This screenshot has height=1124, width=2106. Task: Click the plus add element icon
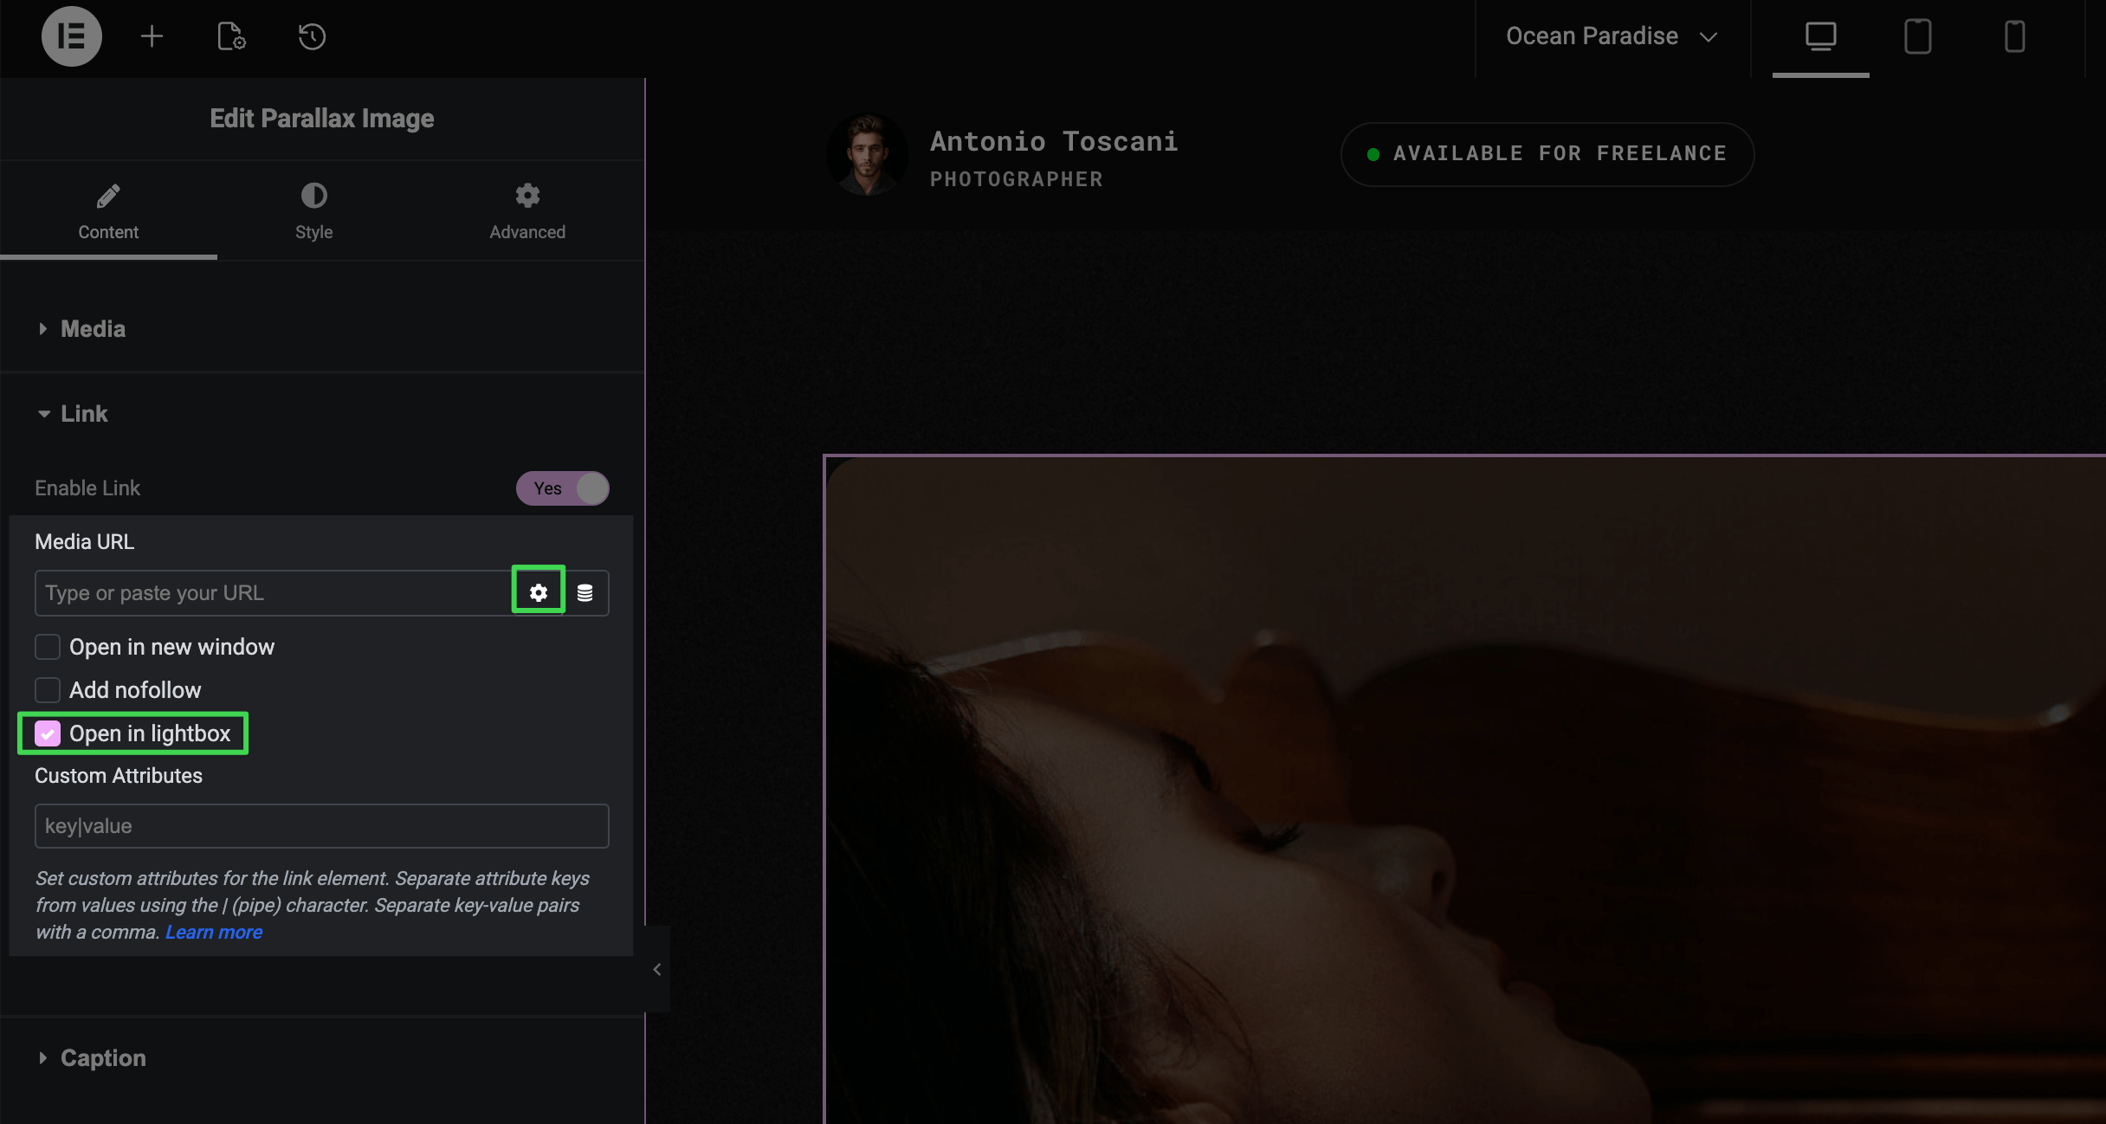pos(152,36)
